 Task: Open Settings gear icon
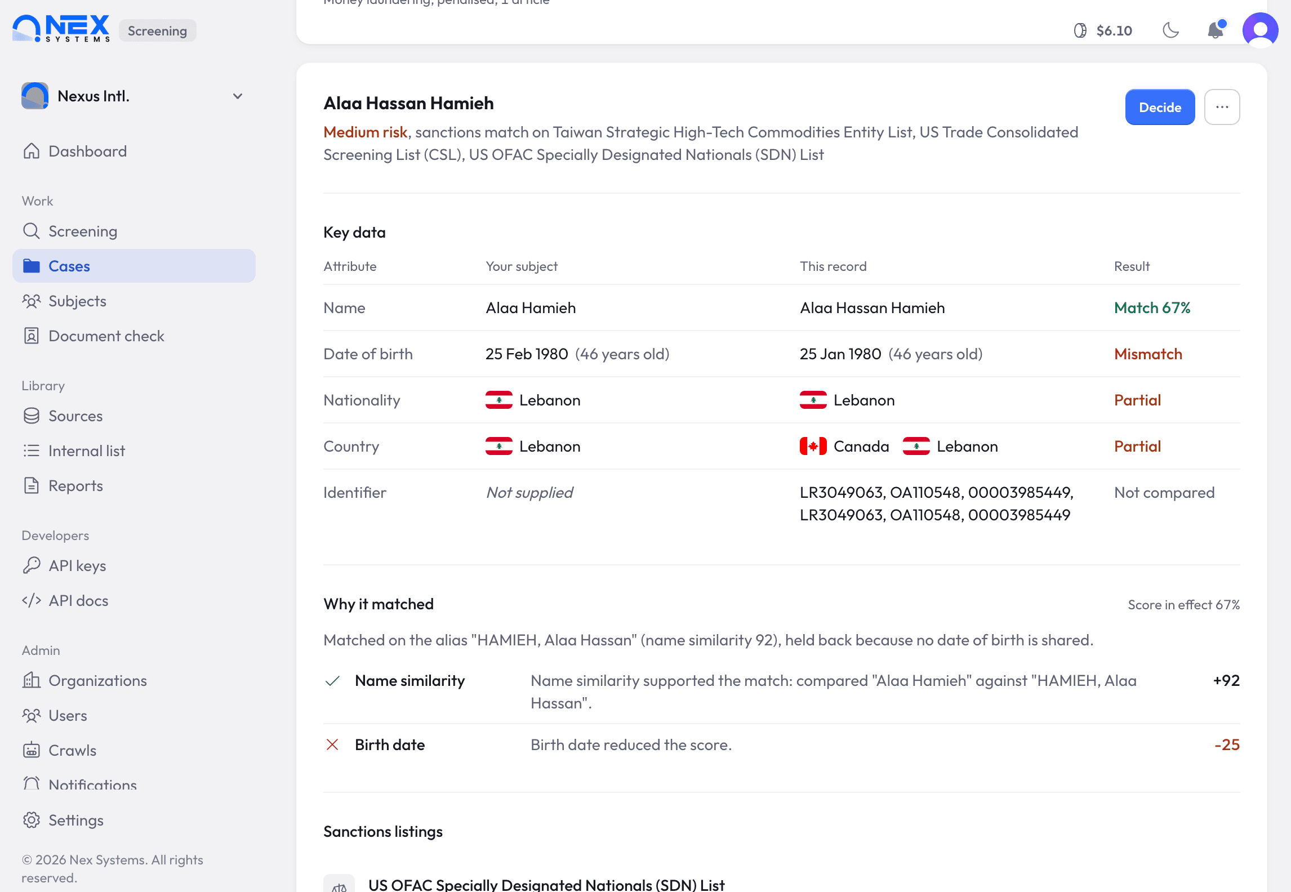pyautogui.click(x=32, y=820)
